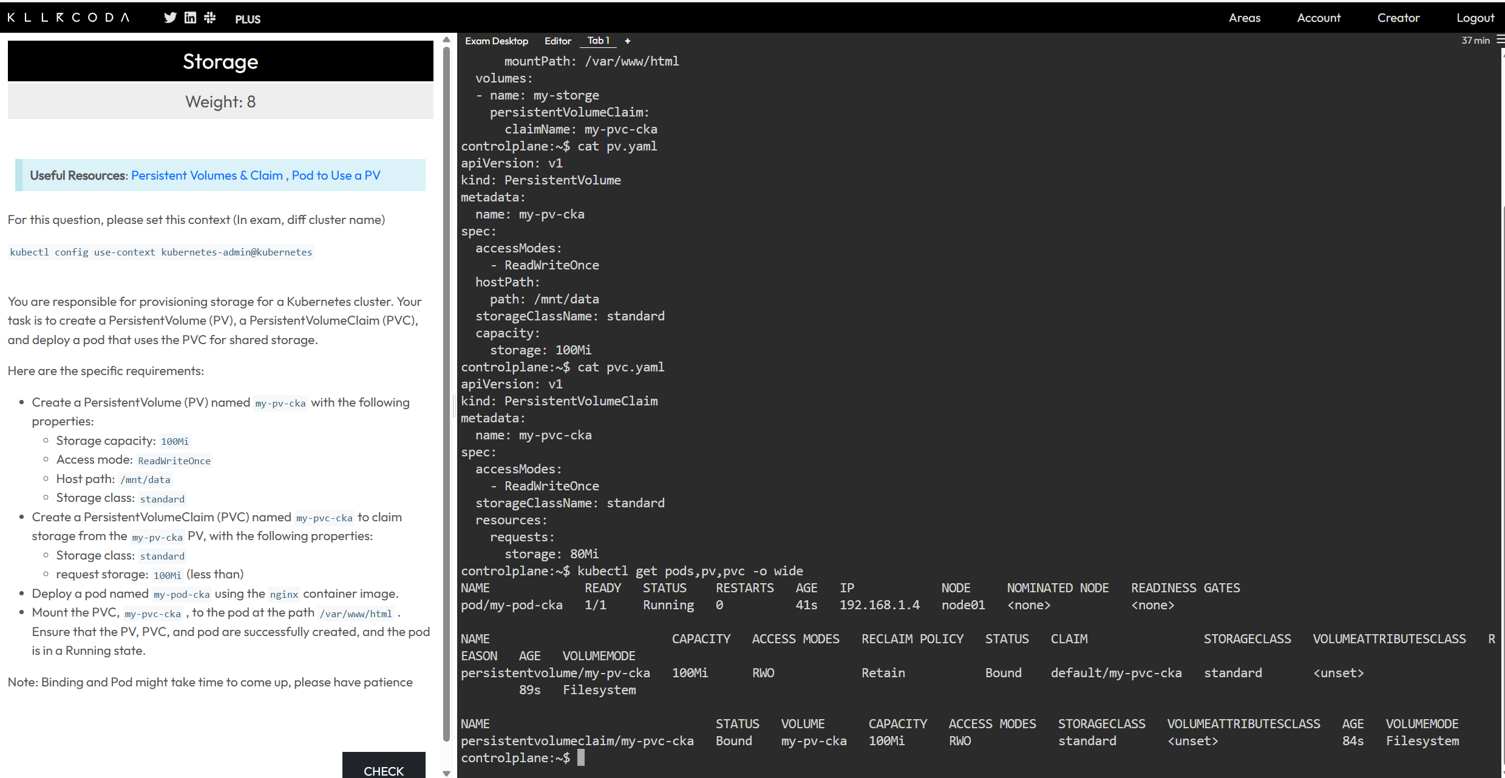Switch to the Editor tab

tap(557, 41)
